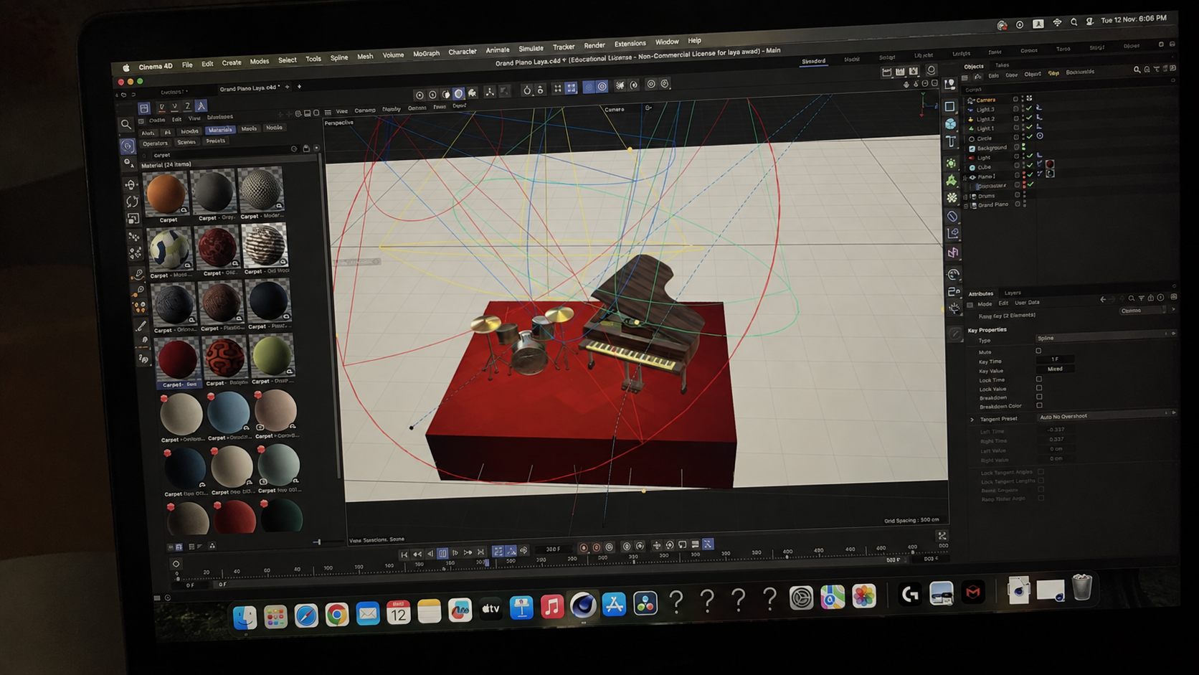Open the MoGraph menu
The image size is (1199, 675).
pyautogui.click(x=426, y=54)
